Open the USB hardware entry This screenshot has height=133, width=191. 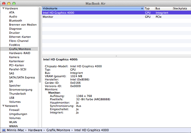click(12, 98)
